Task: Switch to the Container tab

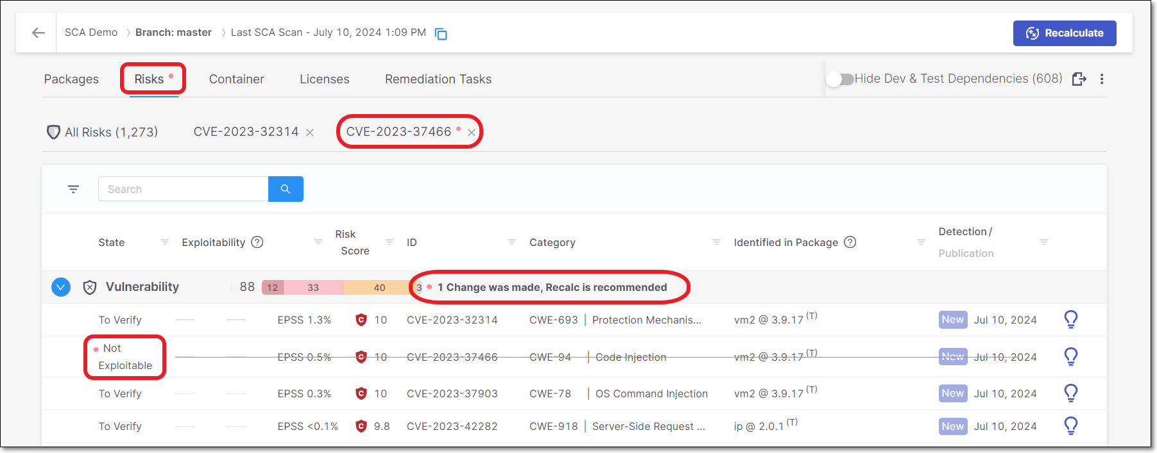Action: pos(236,79)
